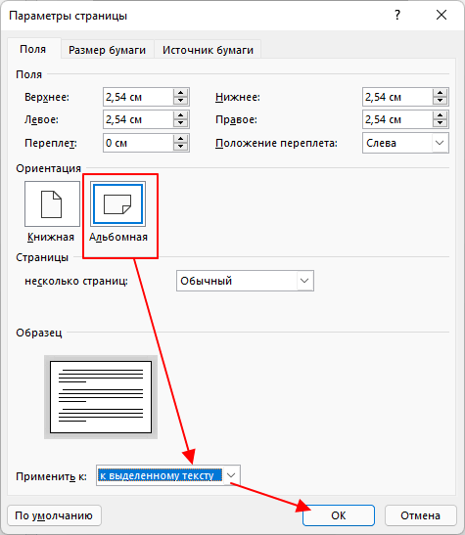This screenshot has height=535, width=465.
Task: Click the По умолчанию button
Action: (54, 515)
